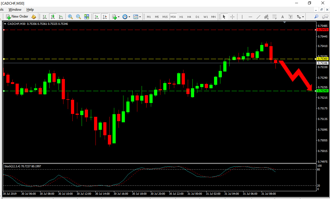The image size is (330, 199).
Task: Select the H1 timeframe
Action: tap(181, 17)
